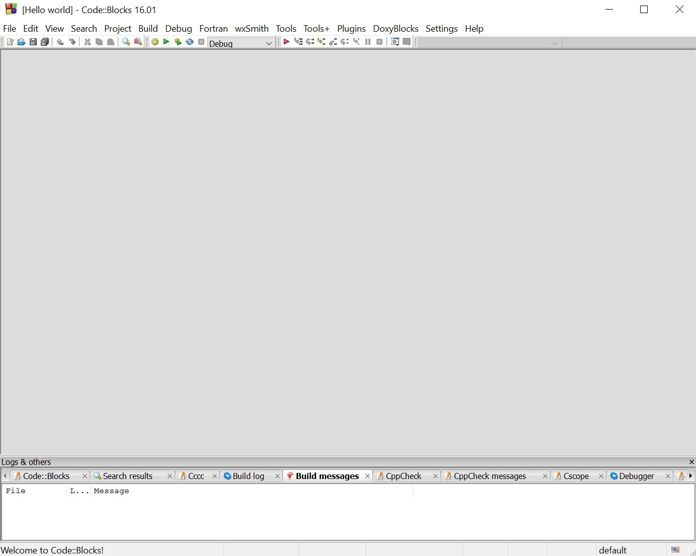
Task: Open the DoxyBlocks menu
Action: point(396,29)
